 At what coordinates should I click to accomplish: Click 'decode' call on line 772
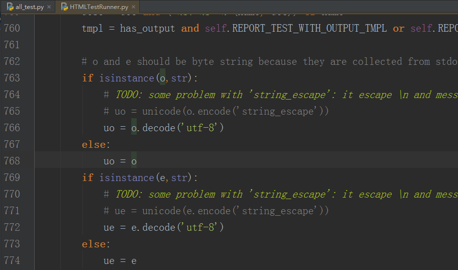[158, 228]
